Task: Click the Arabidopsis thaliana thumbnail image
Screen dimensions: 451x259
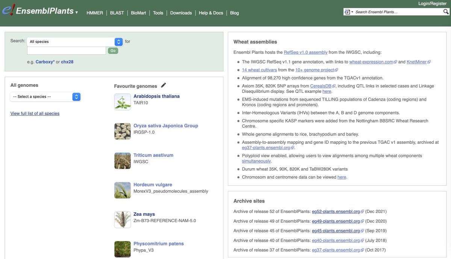Action: [123, 102]
